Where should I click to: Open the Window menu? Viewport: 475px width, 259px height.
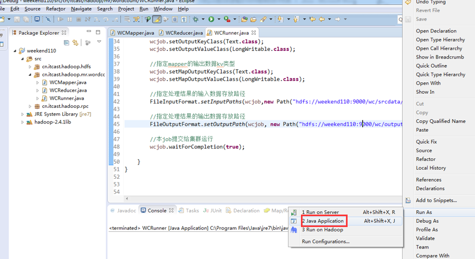point(163,9)
